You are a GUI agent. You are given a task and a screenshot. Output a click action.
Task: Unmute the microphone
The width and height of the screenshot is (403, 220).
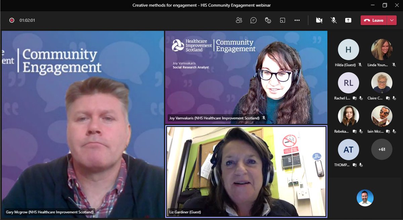click(x=334, y=20)
